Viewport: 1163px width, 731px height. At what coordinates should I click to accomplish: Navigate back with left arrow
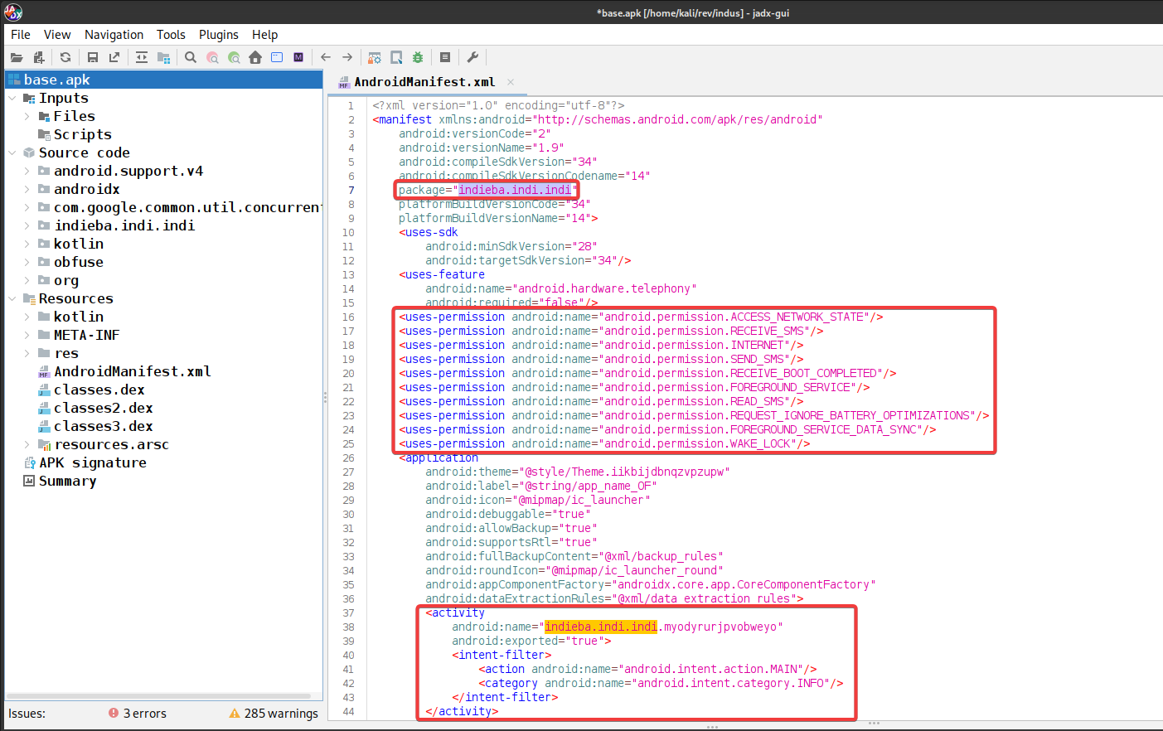tap(326, 57)
